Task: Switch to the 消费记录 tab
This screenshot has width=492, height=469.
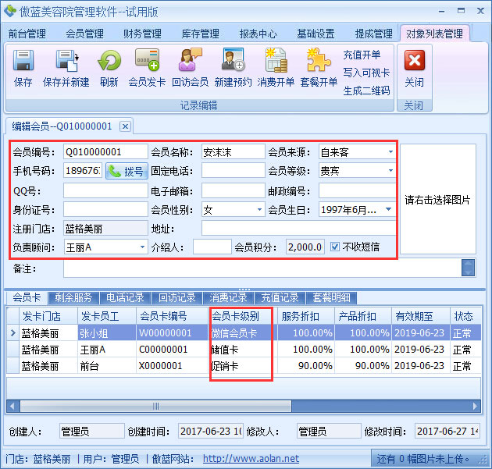Action: click(x=228, y=297)
